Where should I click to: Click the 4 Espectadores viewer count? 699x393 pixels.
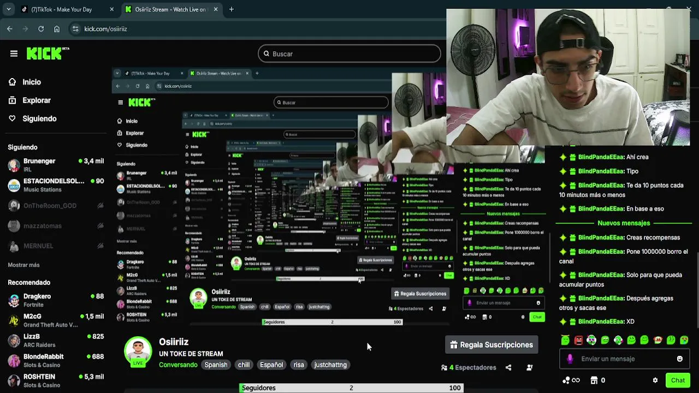coord(469,367)
